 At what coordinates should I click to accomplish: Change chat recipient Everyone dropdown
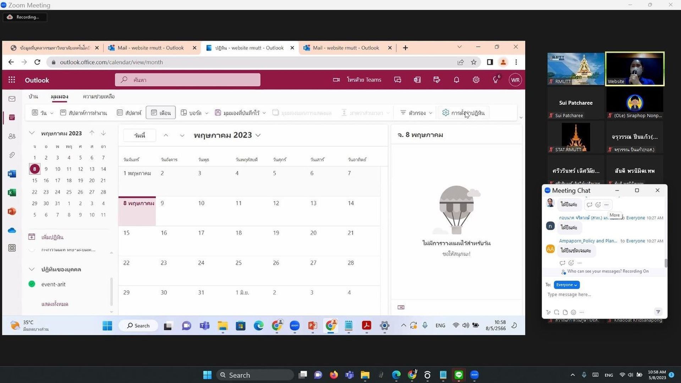[566, 285]
